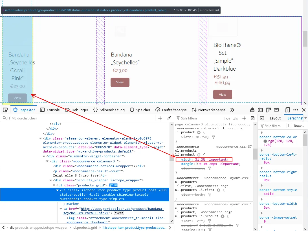Toggle the measure area tool icon
This screenshot has height=231, width=308.
(276, 110)
